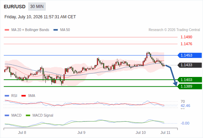Click the 1.1453 blue pivot label
Image resolution: width=203 pixels, height=138 pixels.
[190, 55]
